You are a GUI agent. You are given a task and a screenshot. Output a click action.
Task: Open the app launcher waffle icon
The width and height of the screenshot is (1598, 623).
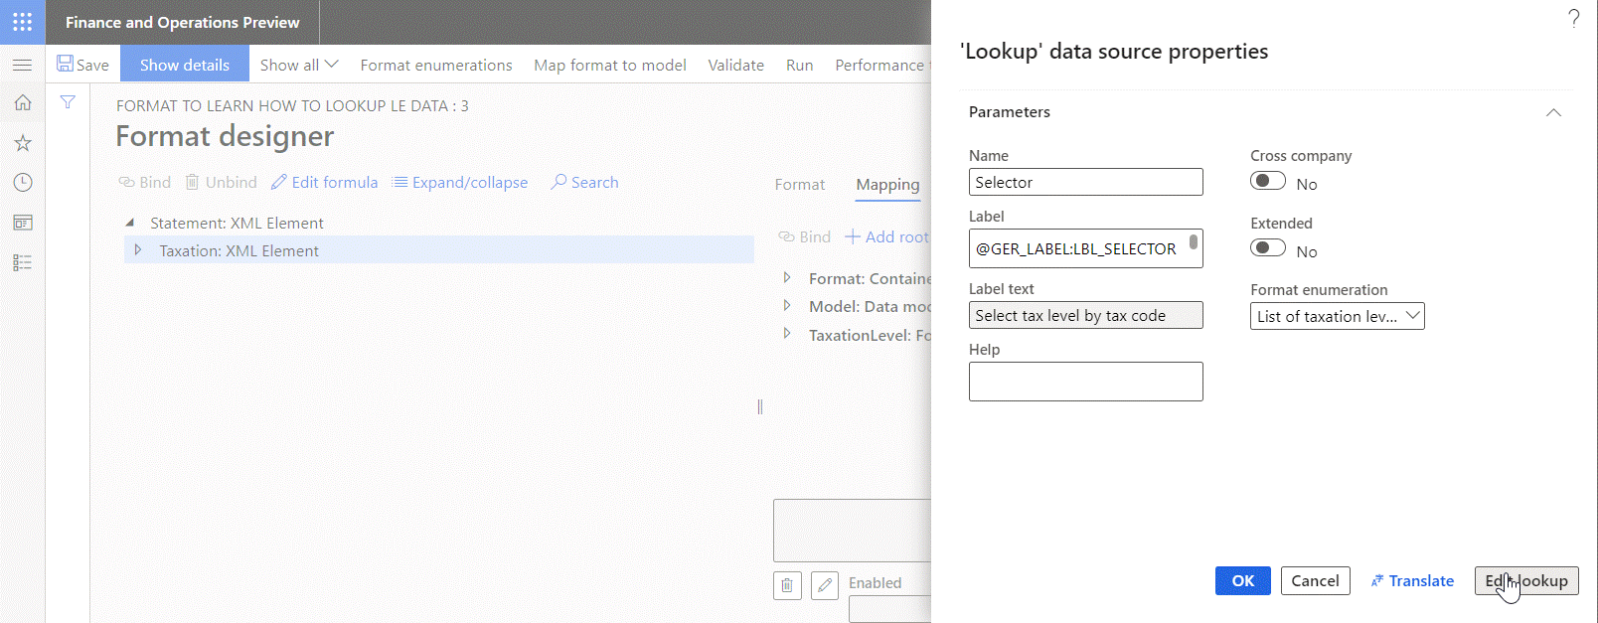coord(22,22)
